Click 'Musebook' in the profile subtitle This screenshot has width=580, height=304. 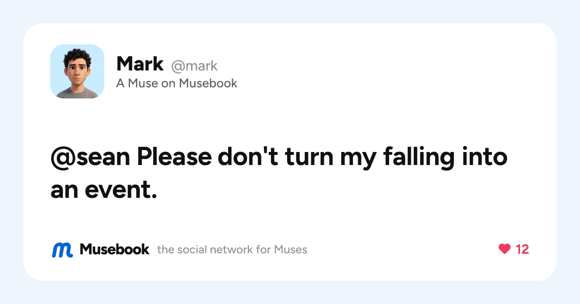tap(208, 83)
